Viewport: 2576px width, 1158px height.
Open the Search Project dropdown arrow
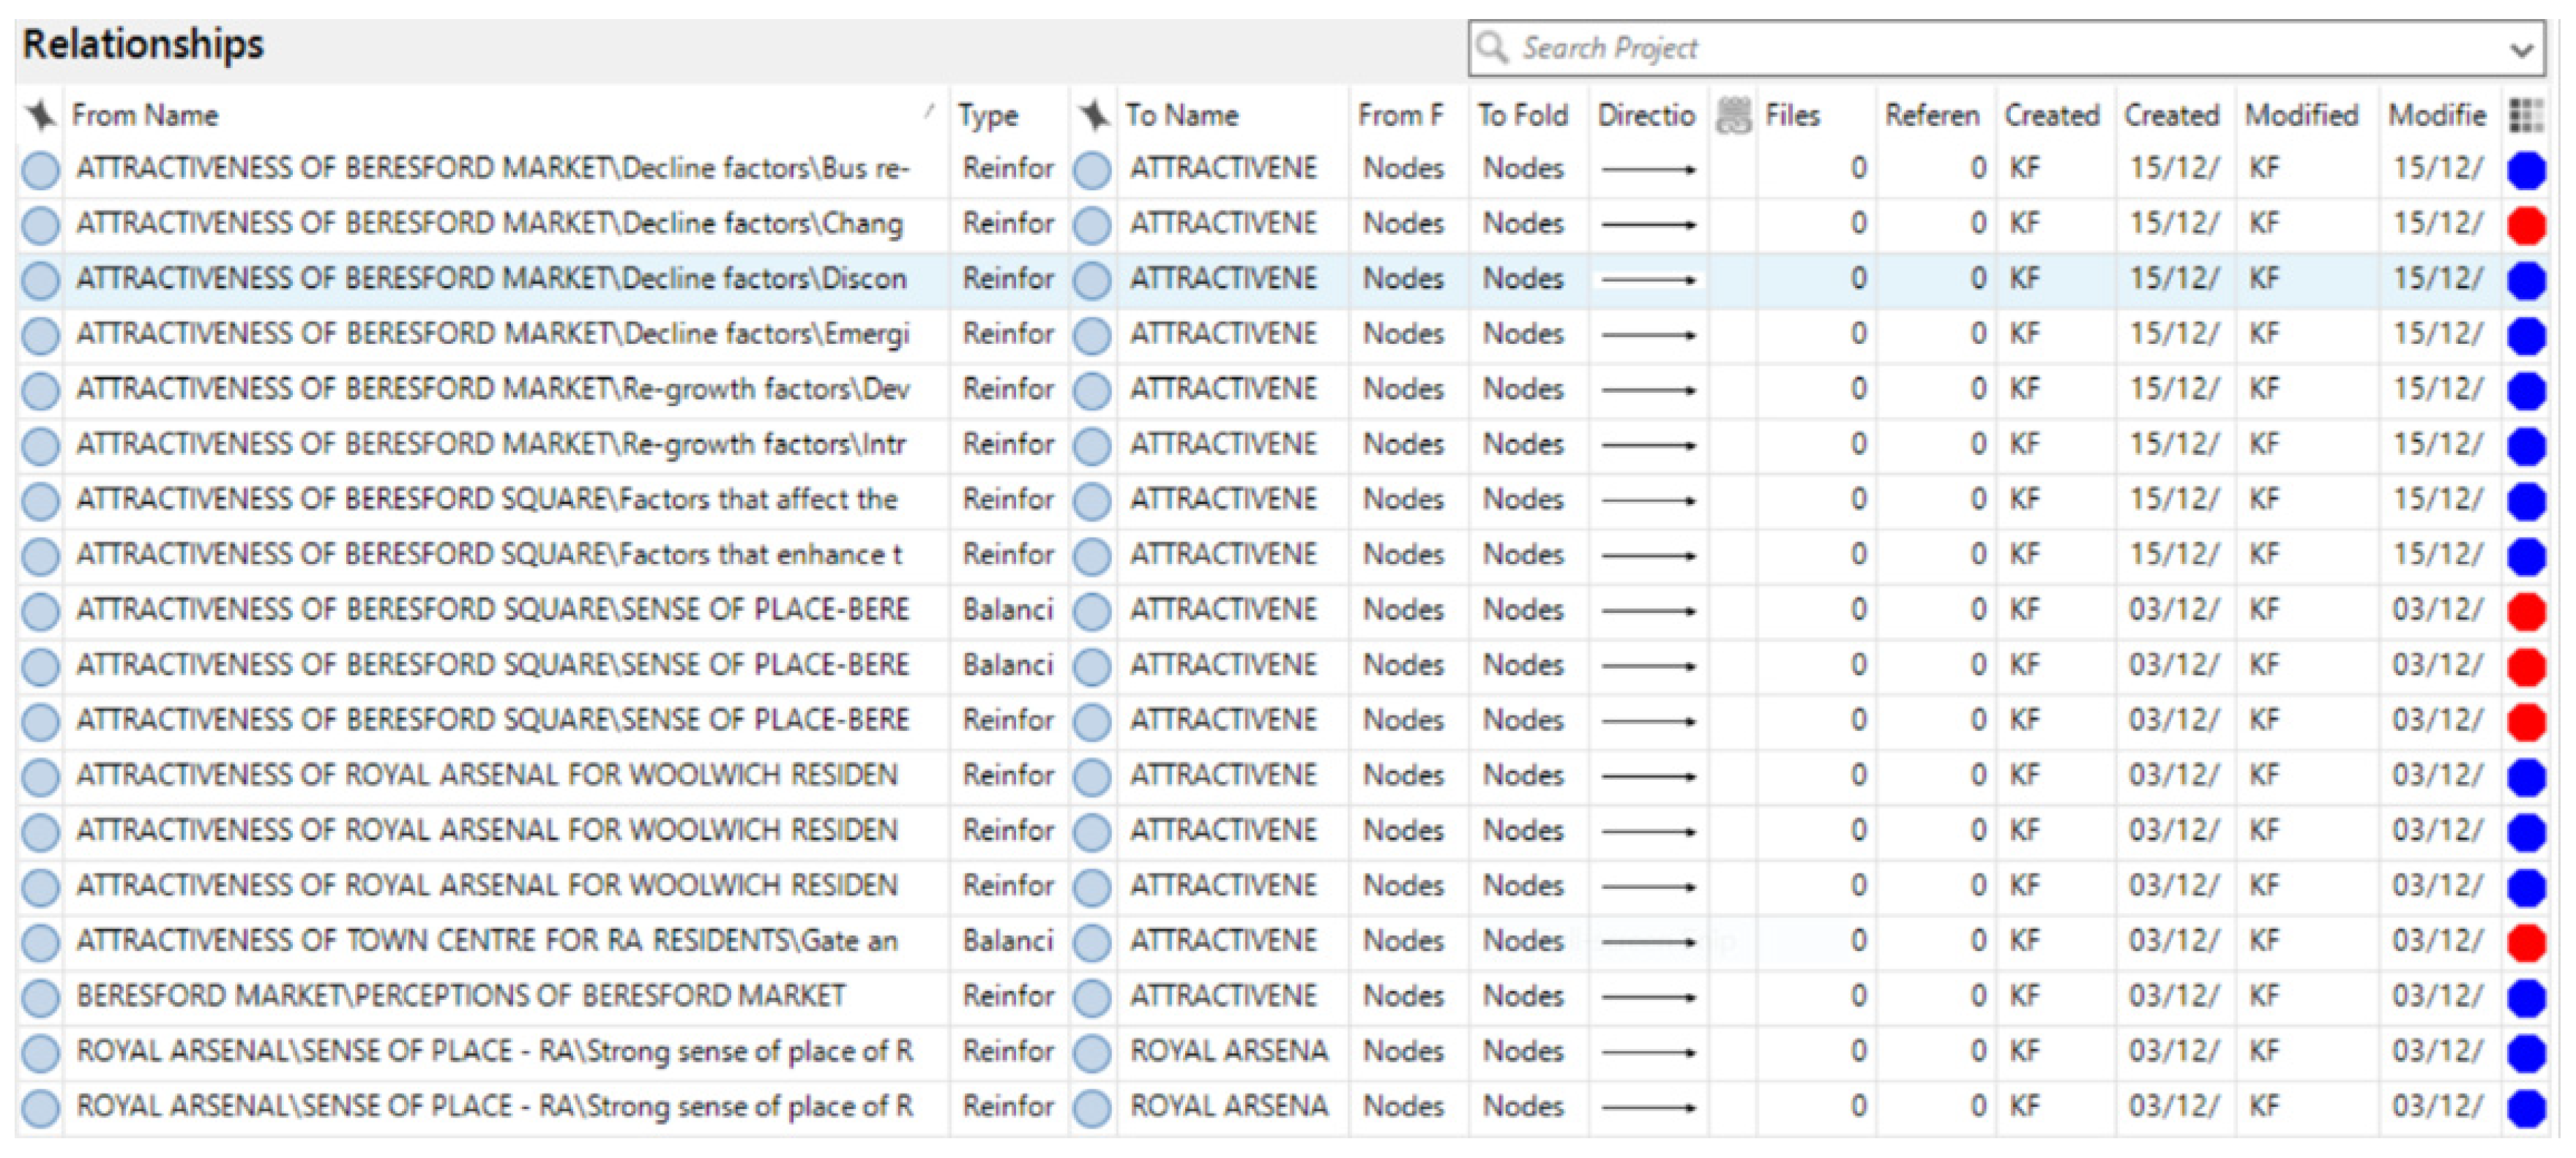point(2521,49)
